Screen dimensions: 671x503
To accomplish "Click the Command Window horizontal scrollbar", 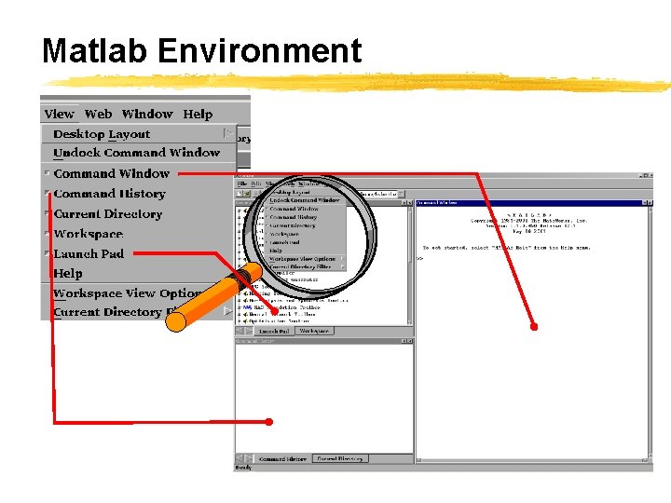I will click(x=531, y=460).
